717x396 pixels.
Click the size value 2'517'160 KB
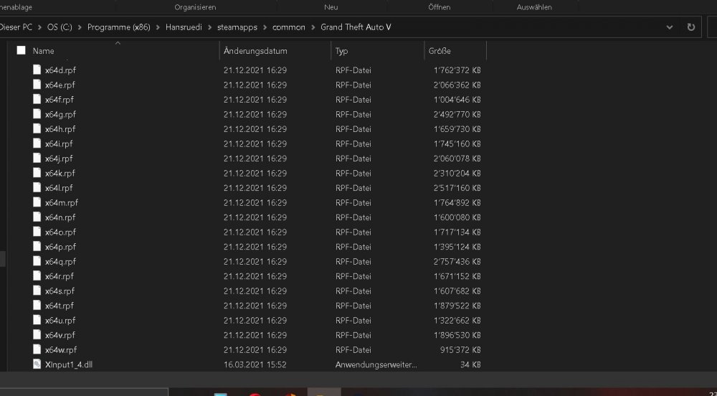click(457, 188)
